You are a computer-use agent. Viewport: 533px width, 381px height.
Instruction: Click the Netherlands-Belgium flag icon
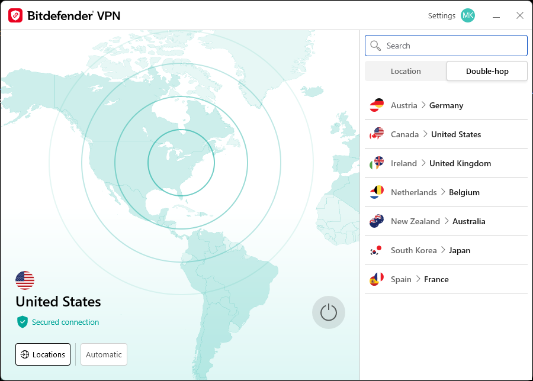[x=377, y=192]
